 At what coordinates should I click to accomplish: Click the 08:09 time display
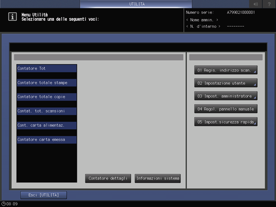[12, 204]
